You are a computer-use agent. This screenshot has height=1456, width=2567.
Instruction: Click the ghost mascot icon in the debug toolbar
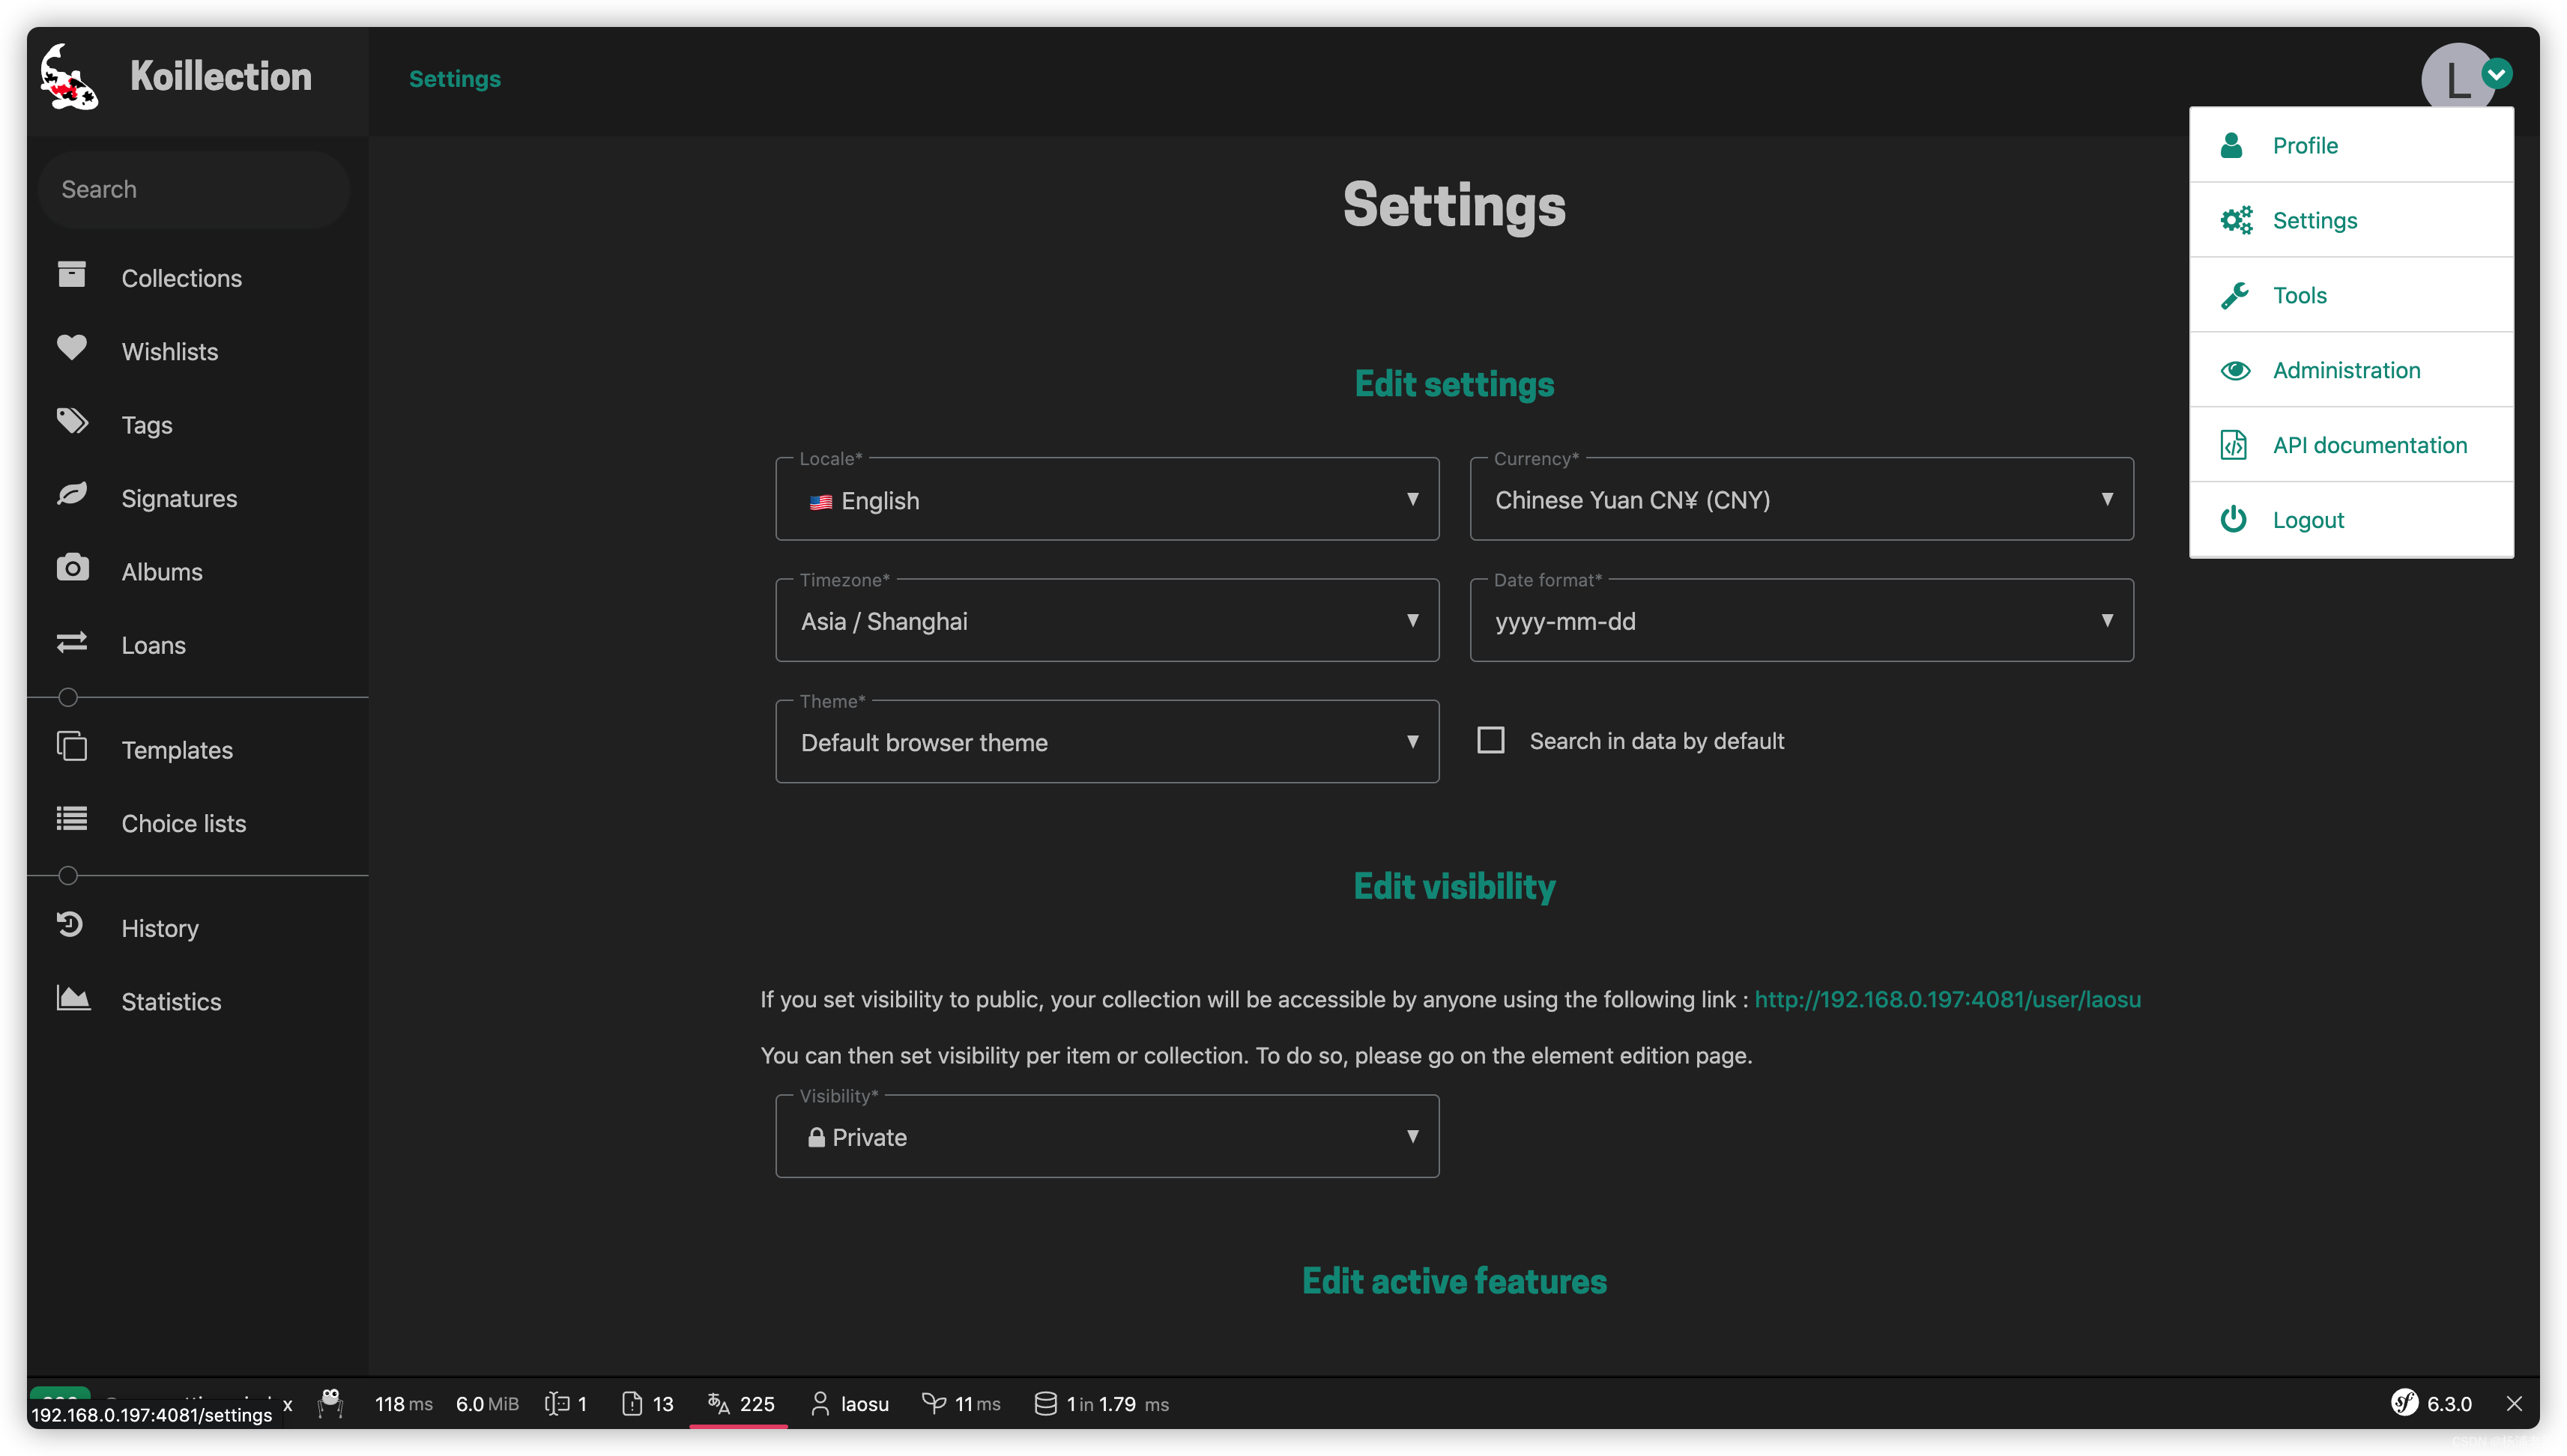pos(330,1404)
